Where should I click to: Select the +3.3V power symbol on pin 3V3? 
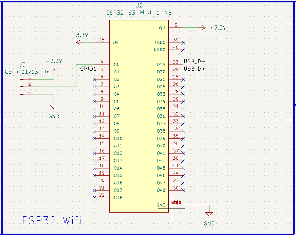pyautogui.click(x=204, y=28)
